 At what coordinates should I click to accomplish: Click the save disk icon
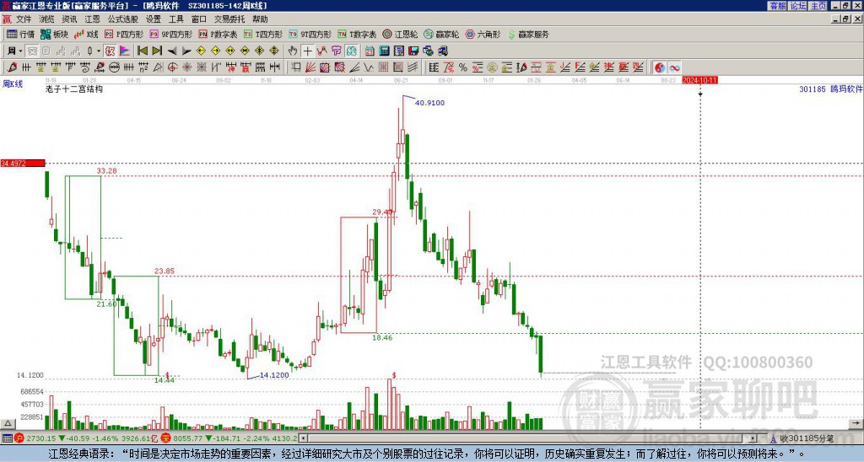pyautogui.click(x=413, y=51)
